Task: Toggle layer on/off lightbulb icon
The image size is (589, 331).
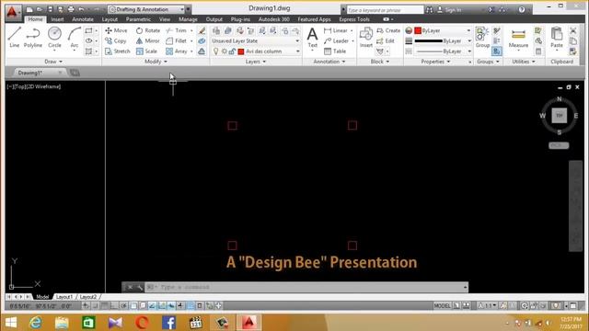Action: click(215, 51)
